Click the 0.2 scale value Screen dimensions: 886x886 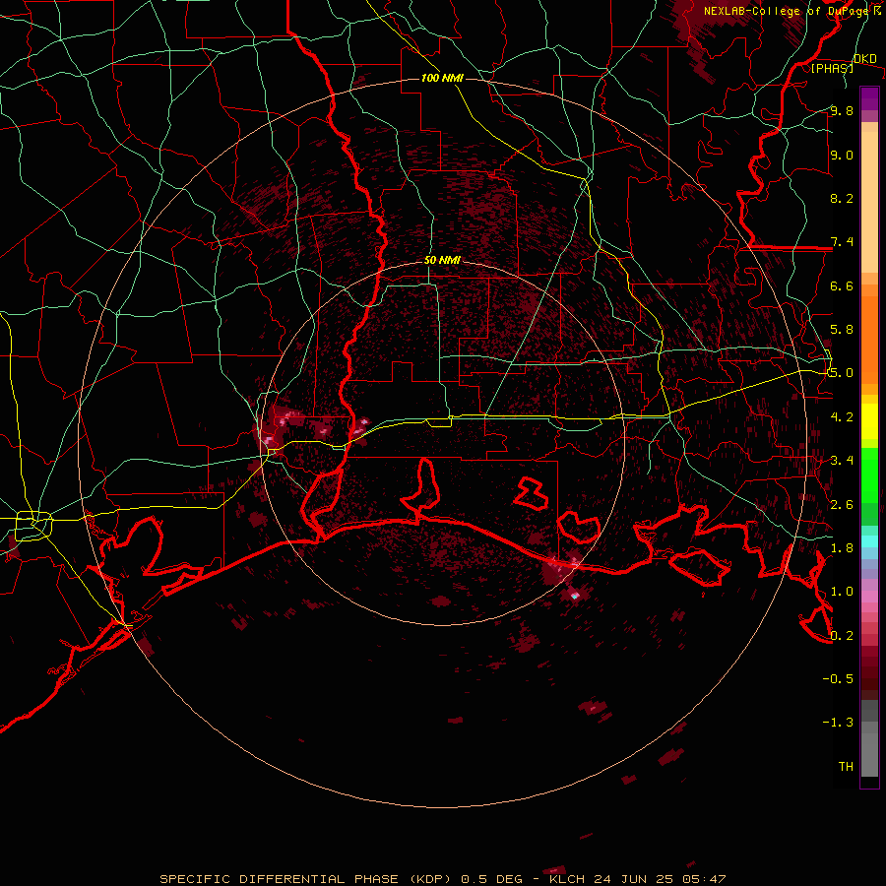pyautogui.click(x=842, y=636)
